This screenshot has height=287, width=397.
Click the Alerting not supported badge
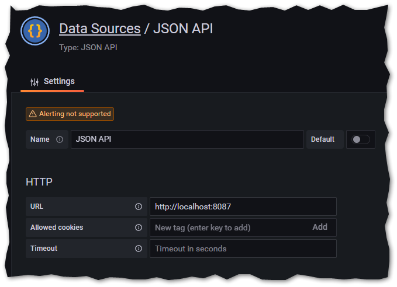point(70,114)
